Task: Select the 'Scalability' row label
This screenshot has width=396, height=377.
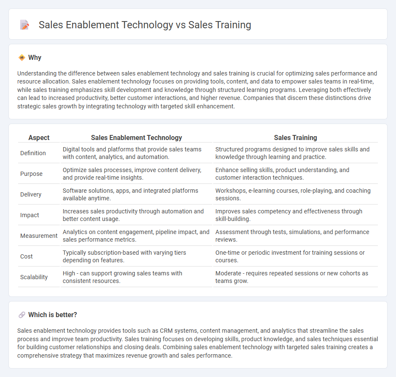Action: (34, 277)
